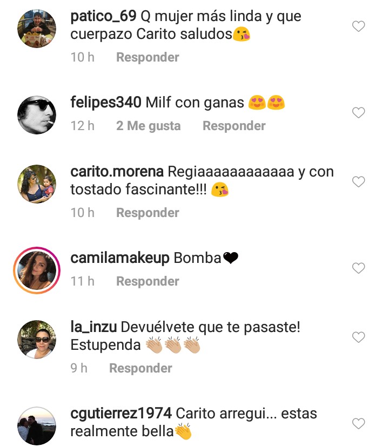Tap heart beside cgutierrez1974's comment
The image size is (389, 447).
coord(358,423)
